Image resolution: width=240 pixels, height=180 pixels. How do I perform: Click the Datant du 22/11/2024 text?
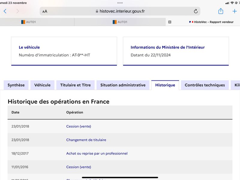(151, 55)
